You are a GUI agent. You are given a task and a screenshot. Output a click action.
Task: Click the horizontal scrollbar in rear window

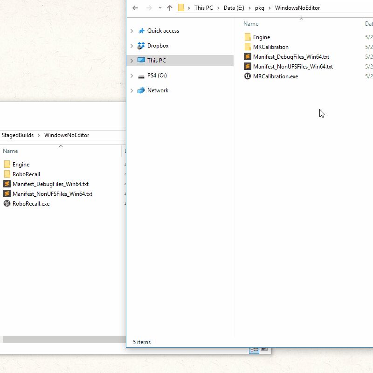(63, 339)
